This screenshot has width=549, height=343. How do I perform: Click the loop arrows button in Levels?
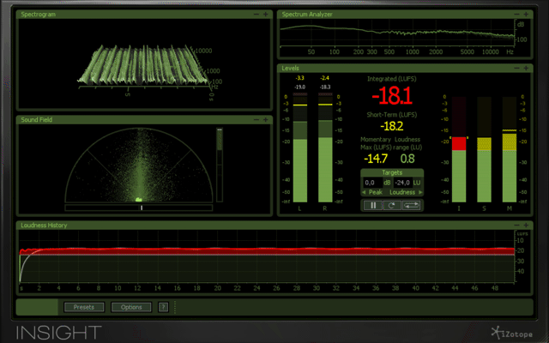pyautogui.click(x=411, y=205)
